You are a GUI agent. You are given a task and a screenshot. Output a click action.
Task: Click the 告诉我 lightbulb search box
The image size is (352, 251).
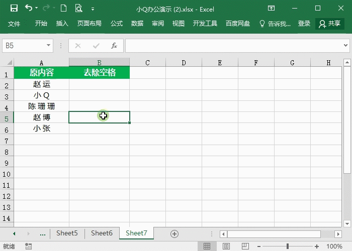point(275,24)
